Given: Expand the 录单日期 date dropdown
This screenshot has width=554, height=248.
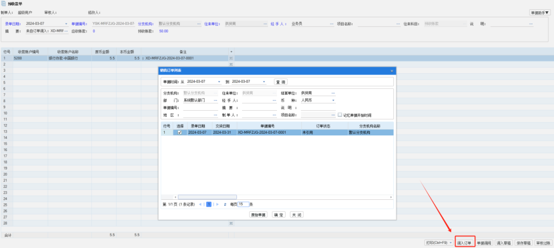Looking at the screenshot, I should point(66,24).
